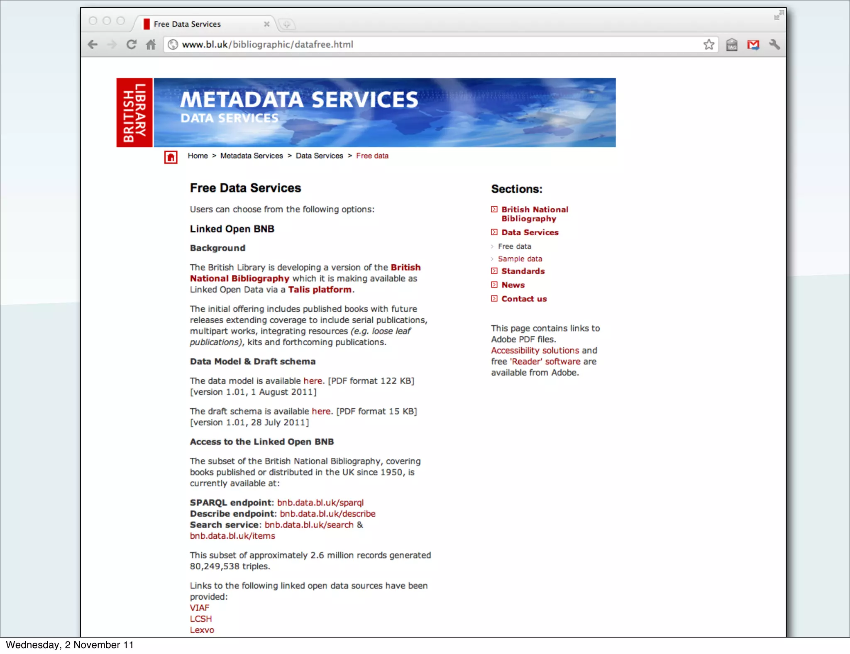
Task: Click the browser home icon
Action: pyautogui.click(x=151, y=44)
